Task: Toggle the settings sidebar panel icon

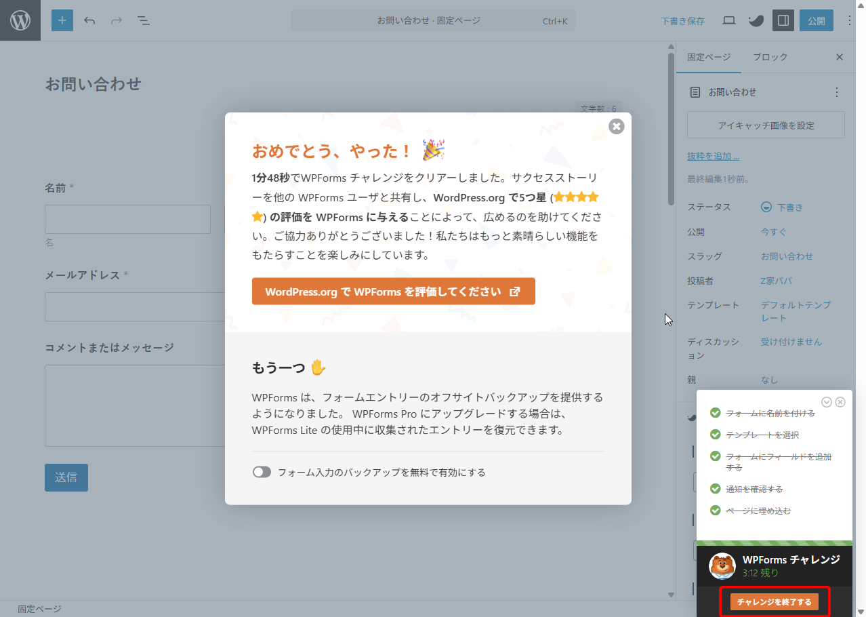Action: pyautogui.click(x=783, y=20)
